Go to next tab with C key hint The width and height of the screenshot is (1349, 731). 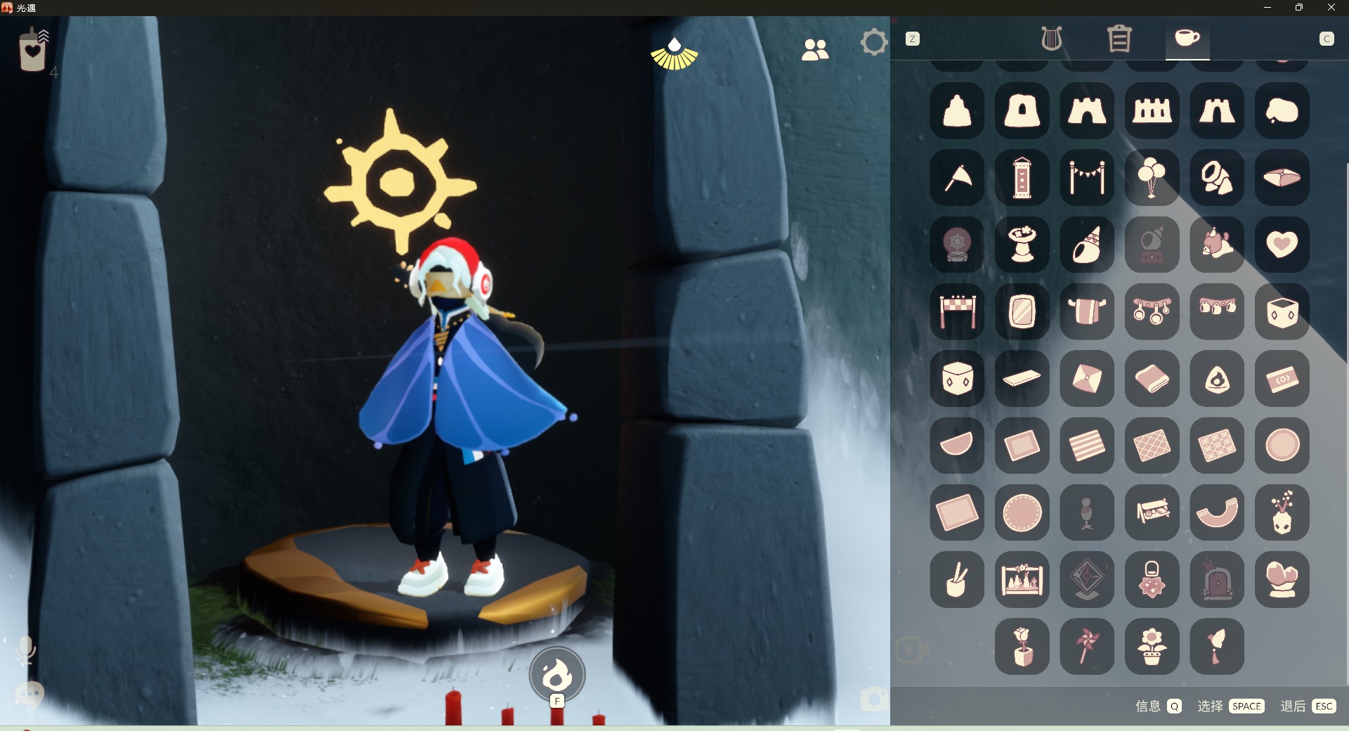click(x=1327, y=39)
